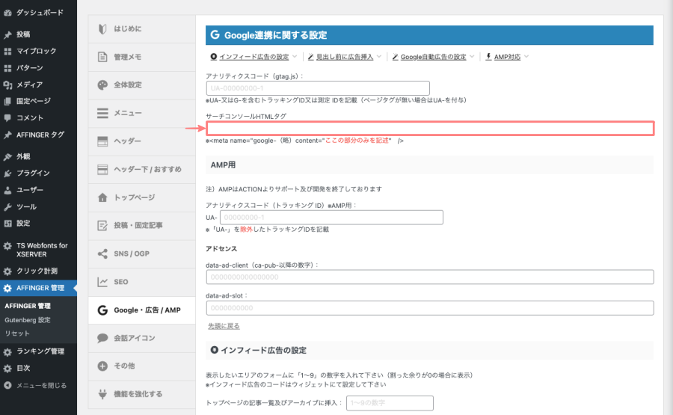Open the ヘッダー settings tab
Viewport: 673px width, 415px height.
141,141
